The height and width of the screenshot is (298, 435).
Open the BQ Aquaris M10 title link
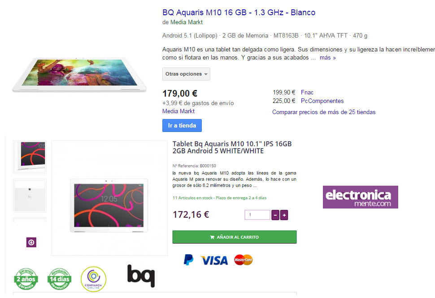tap(239, 13)
